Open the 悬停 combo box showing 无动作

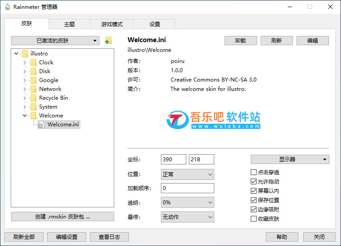[188, 217]
